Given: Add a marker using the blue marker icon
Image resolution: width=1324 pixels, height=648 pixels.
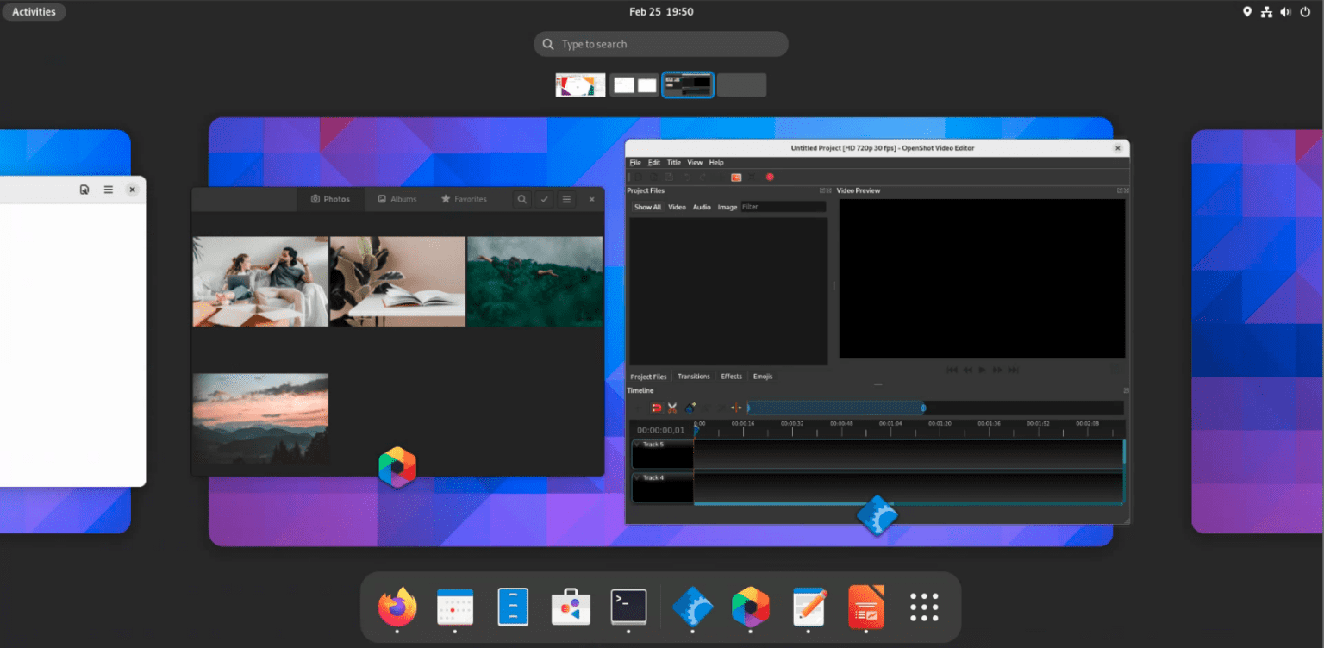Looking at the screenshot, I should (x=690, y=408).
